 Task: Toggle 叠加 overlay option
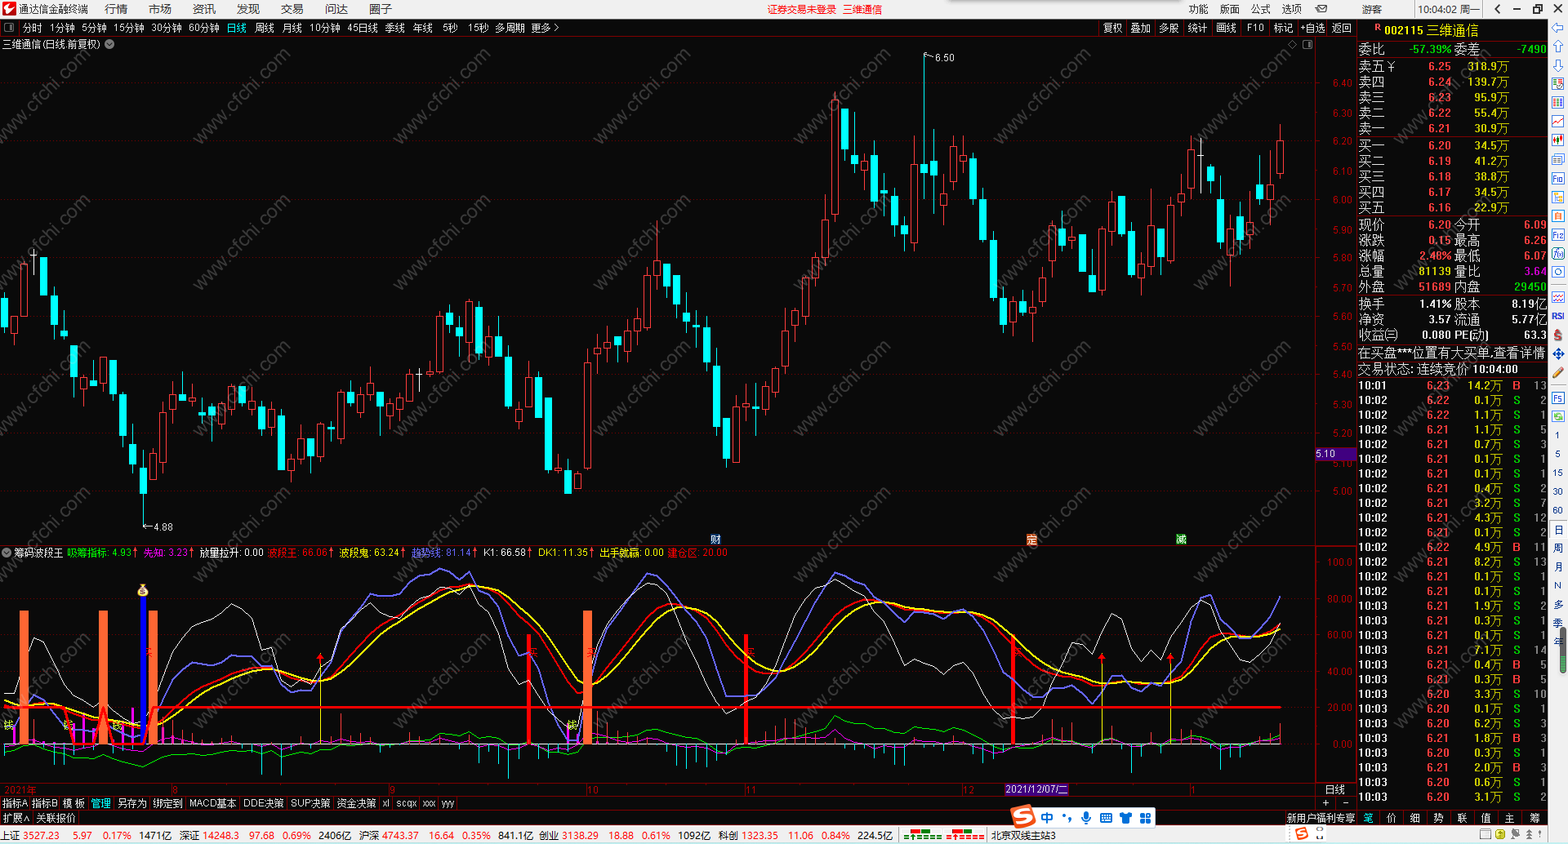(x=1140, y=28)
